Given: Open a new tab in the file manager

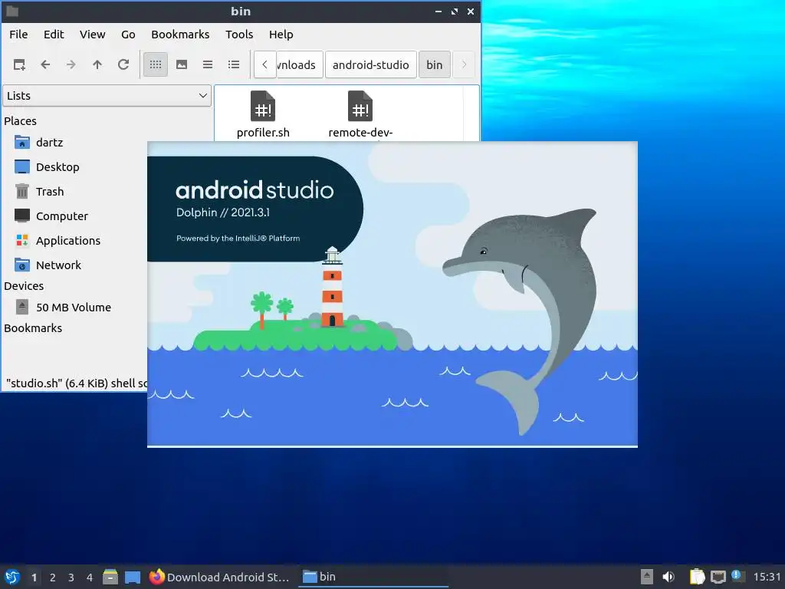Looking at the screenshot, I should [x=19, y=64].
